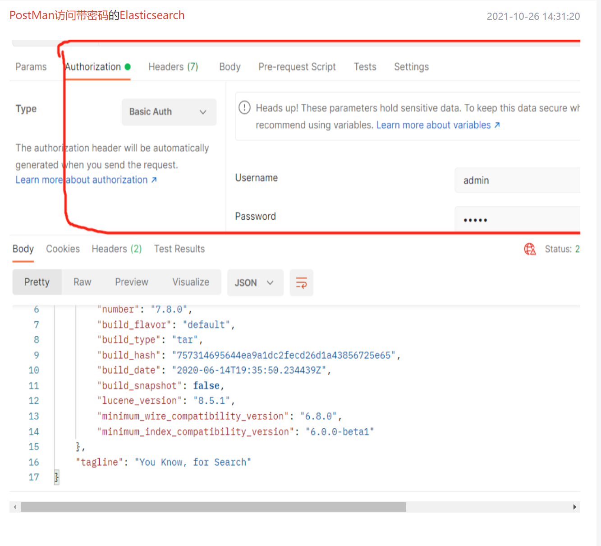Open the Basic Auth type dropdown
Viewport: 601px width, 546px height.
click(169, 112)
